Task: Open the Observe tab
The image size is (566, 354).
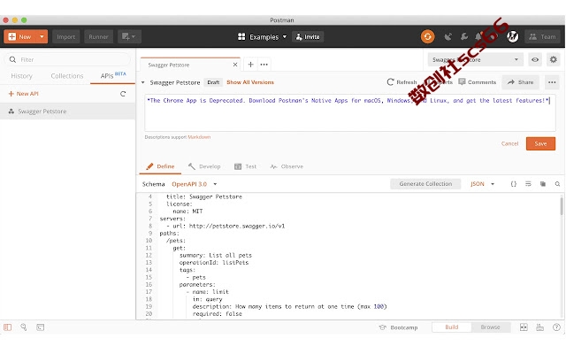Action: (x=287, y=166)
